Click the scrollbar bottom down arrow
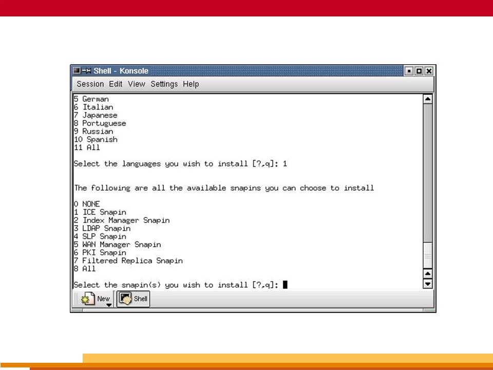Image resolution: width=493 pixels, height=370 pixels. 428,284
